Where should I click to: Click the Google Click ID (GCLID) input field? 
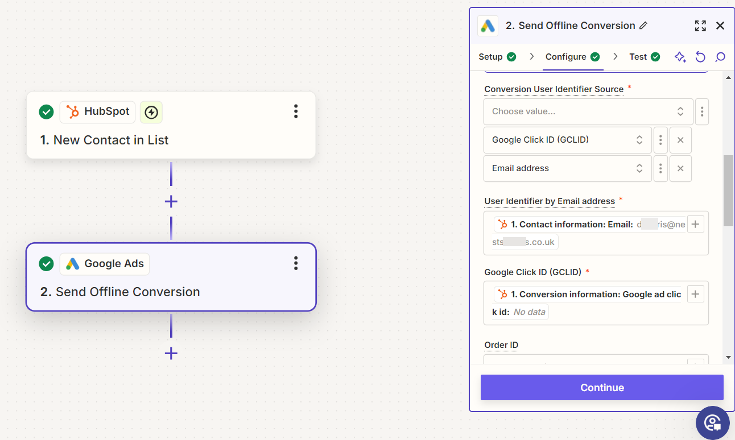tap(596, 303)
